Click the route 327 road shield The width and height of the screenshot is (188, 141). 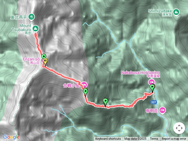[153, 102]
